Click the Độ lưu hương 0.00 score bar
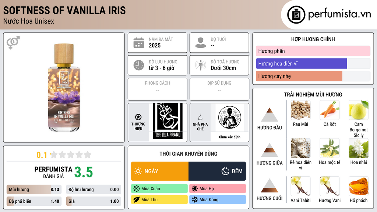The height and width of the screenshot is (212, 377). (94, 190)
